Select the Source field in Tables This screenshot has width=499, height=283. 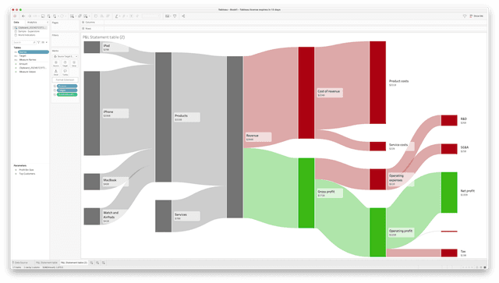tap(34, 52)
